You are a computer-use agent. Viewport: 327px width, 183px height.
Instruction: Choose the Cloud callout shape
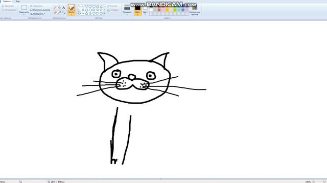coord(101,14)
